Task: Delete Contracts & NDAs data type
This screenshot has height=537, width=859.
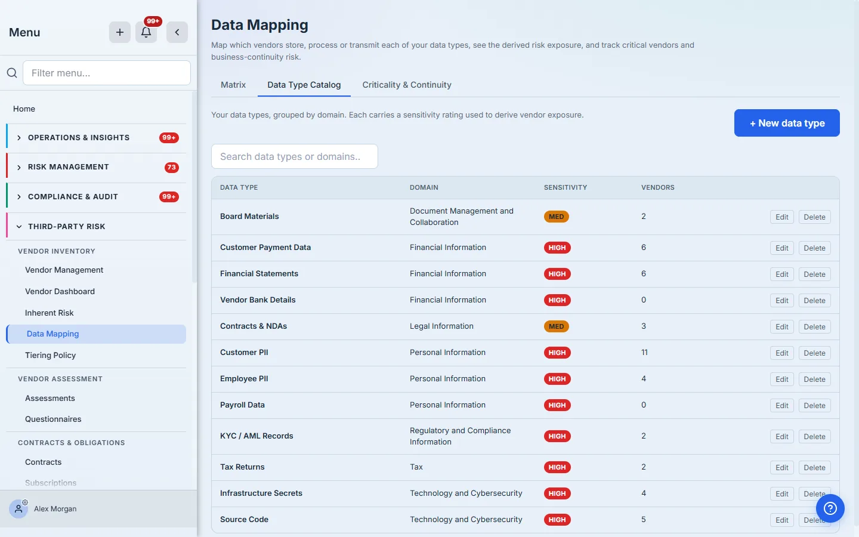Action: tap(814, 327)
